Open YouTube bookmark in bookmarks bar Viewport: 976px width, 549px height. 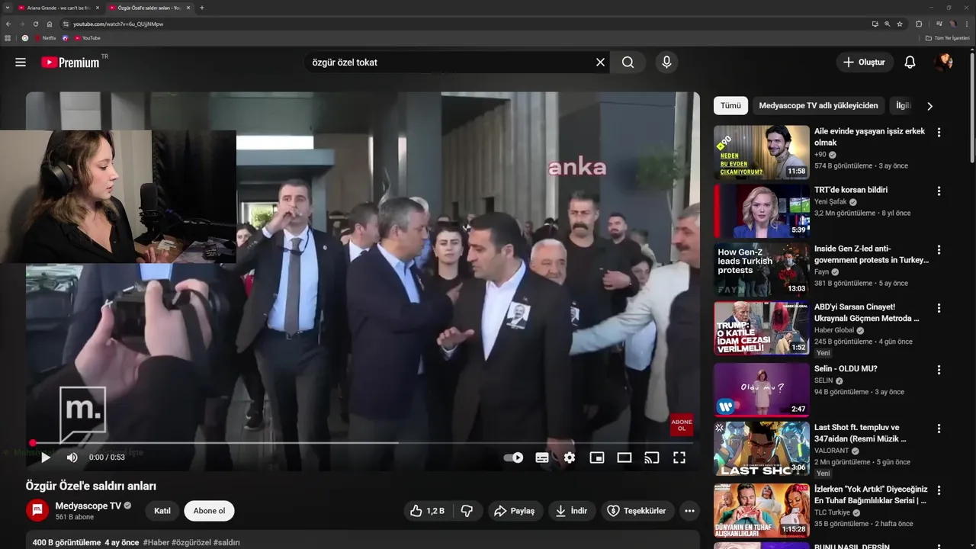87,38
